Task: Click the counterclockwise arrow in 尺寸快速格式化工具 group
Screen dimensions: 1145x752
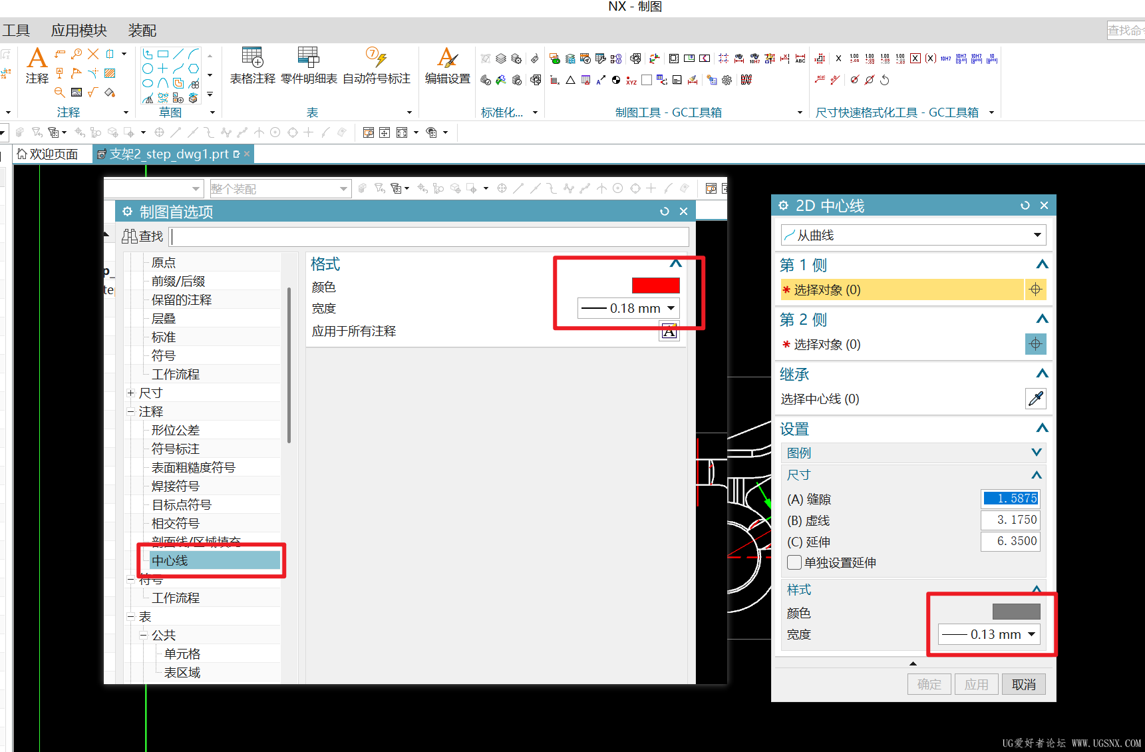Action: point(885,81)
